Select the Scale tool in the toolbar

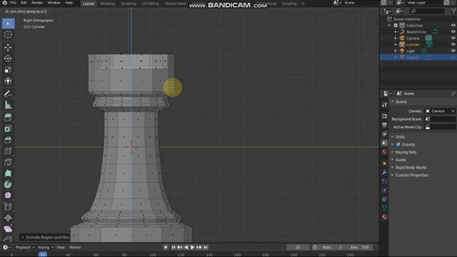[8, 70]
